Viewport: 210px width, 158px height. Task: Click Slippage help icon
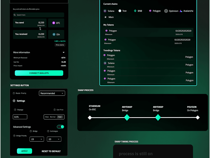point(15,110)
